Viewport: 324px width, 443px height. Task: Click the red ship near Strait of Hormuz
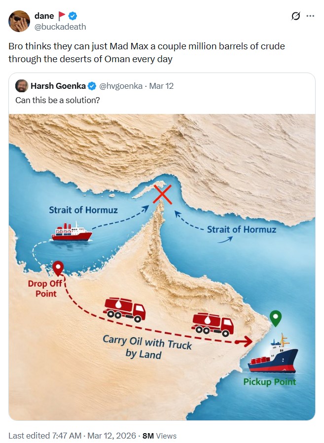72,232
